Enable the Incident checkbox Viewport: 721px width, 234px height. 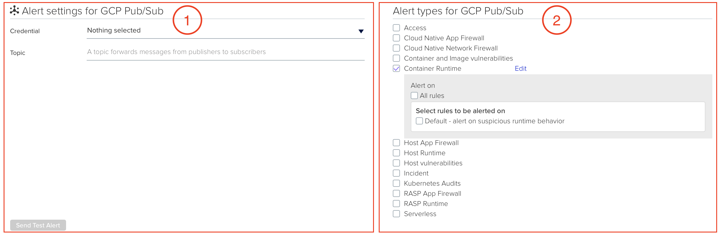tap(396, 173)
